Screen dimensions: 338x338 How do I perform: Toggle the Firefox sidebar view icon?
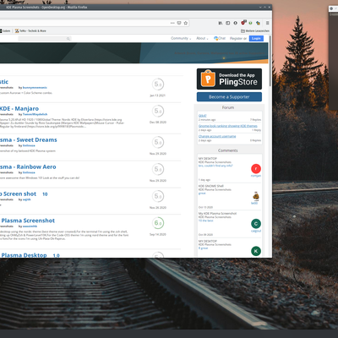(x=228, y=23)
